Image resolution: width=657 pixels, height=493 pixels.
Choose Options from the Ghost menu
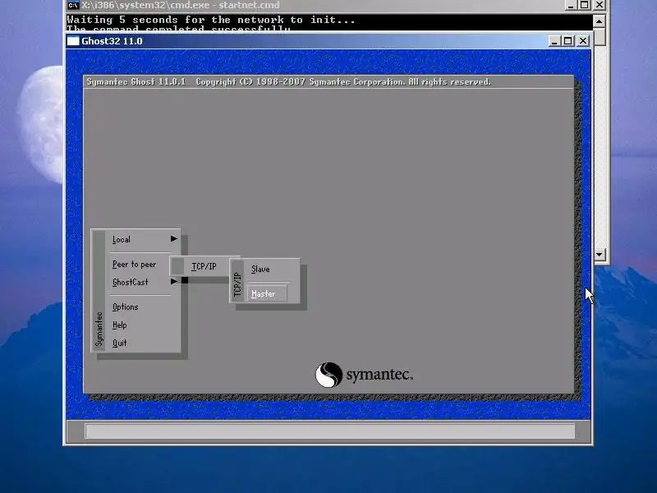pyautogui.click(x=126, y=306)
